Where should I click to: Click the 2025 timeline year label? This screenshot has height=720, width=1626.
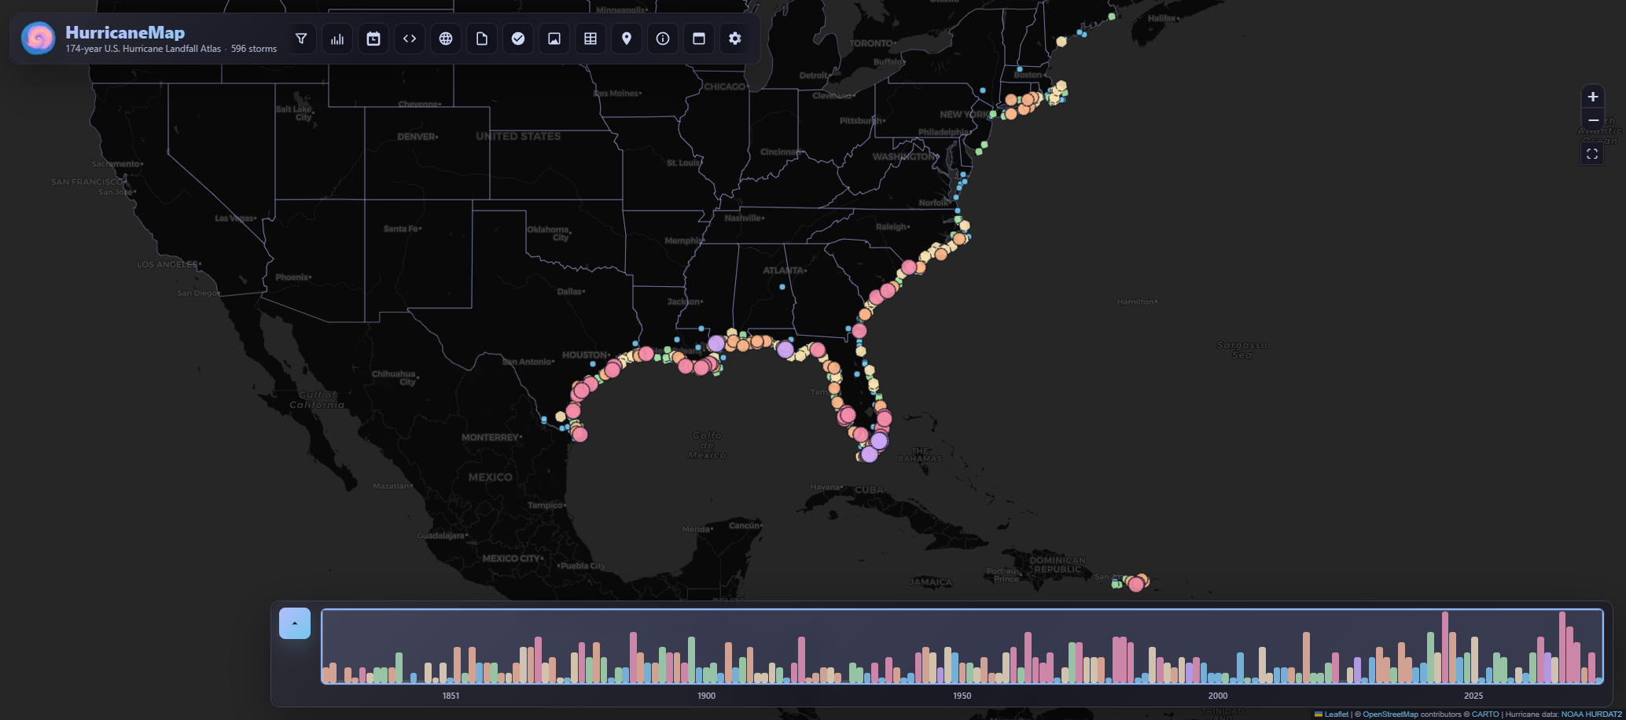pos(1473,696)
